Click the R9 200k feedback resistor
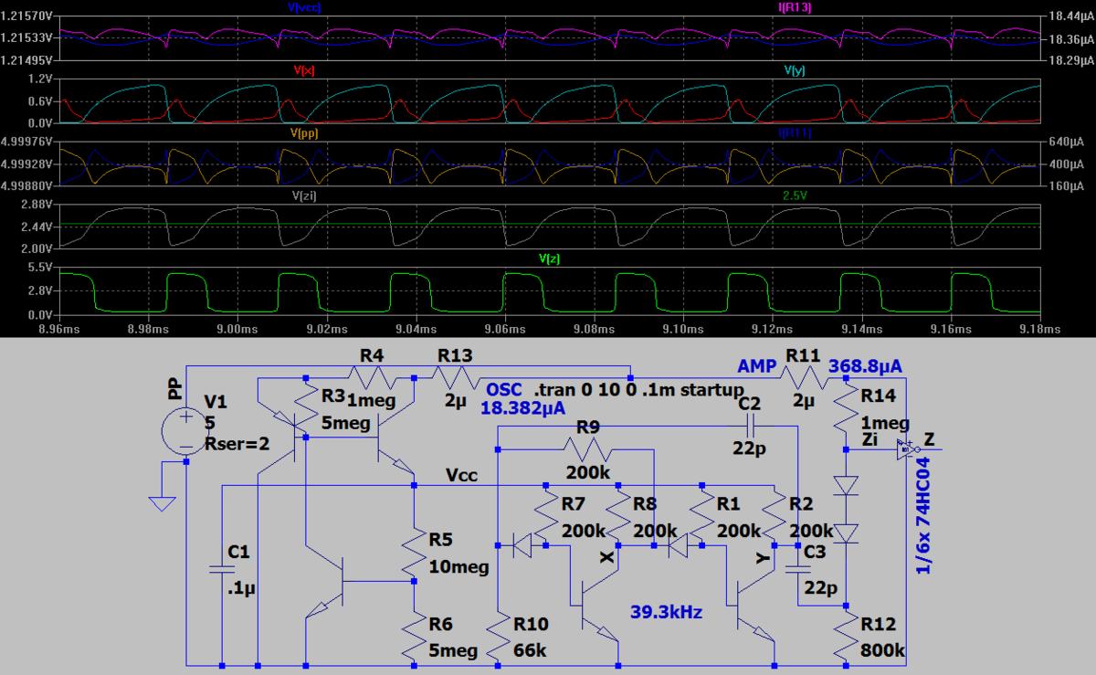 point(589,448)
